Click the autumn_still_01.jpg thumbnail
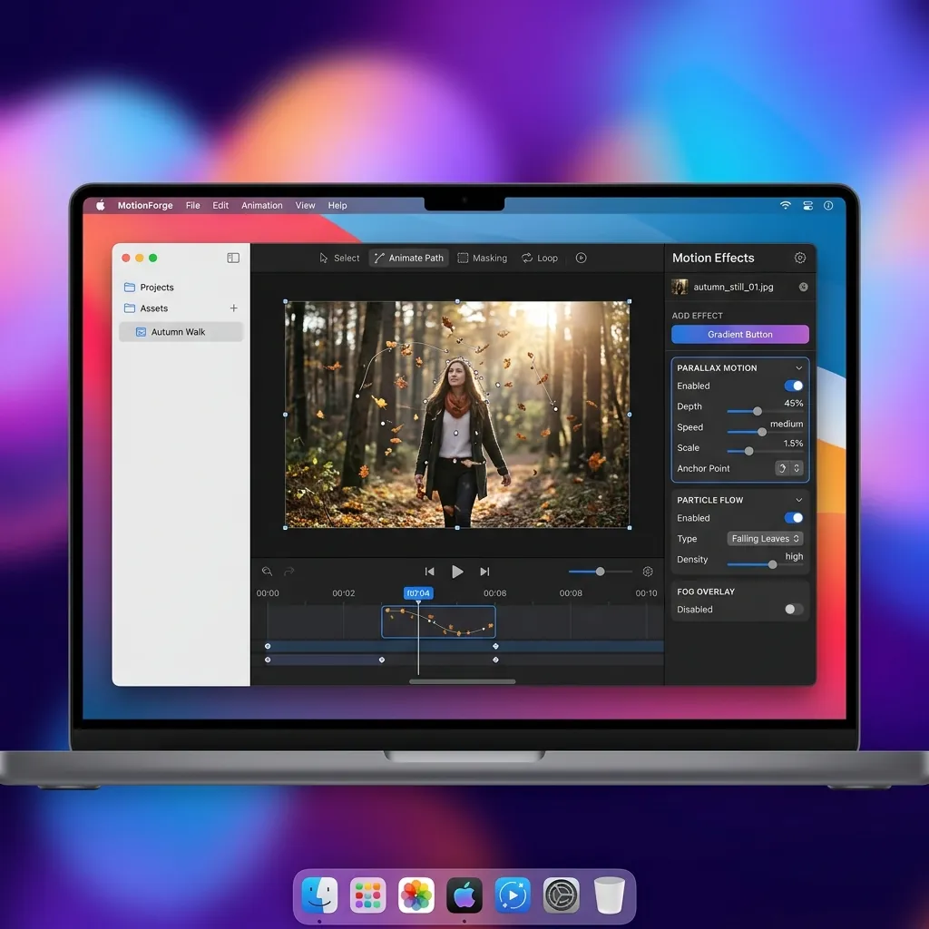 coord(680,287)
